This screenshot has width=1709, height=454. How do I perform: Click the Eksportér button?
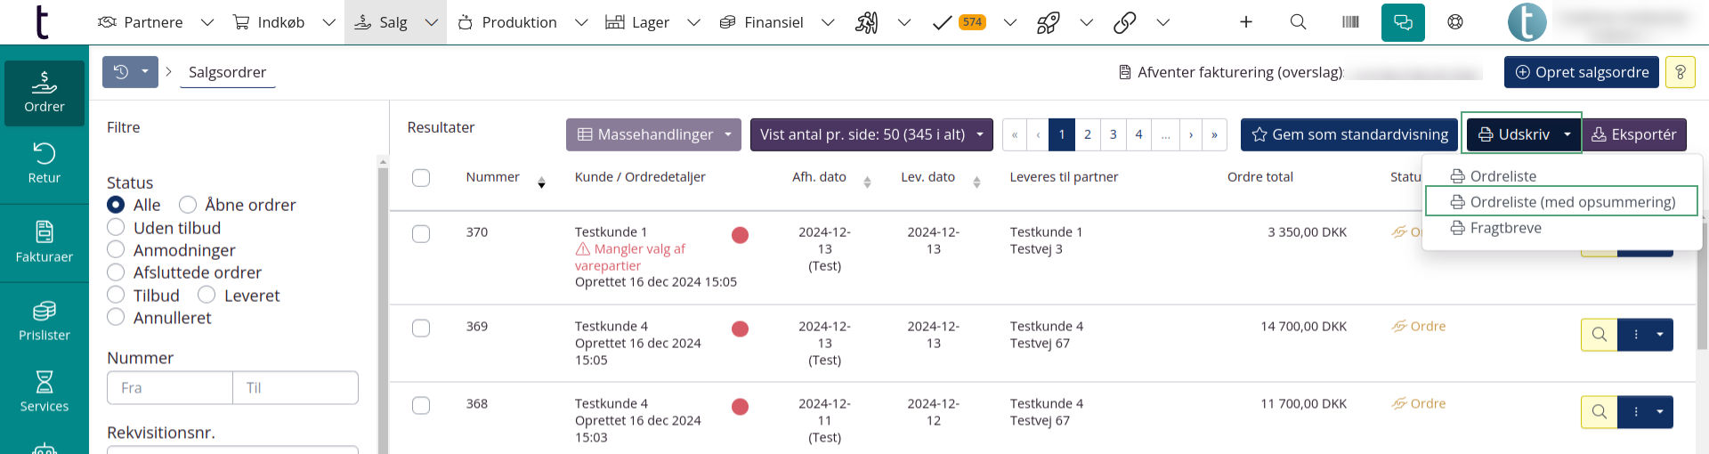pos(1634,134)
